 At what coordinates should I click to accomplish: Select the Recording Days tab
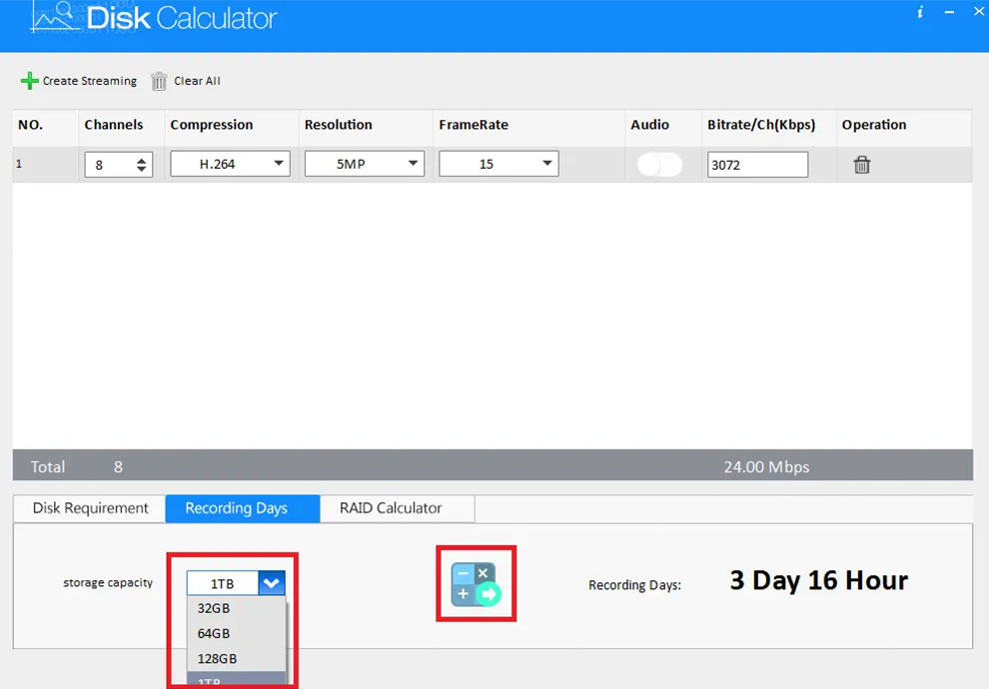tap(243, 508)
